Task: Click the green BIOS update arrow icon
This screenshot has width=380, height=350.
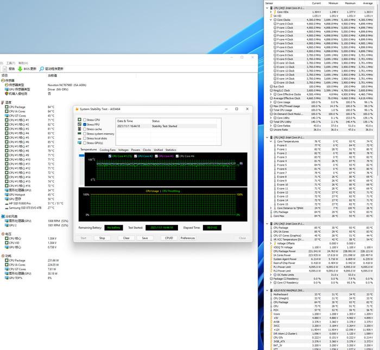Action: 20,69
